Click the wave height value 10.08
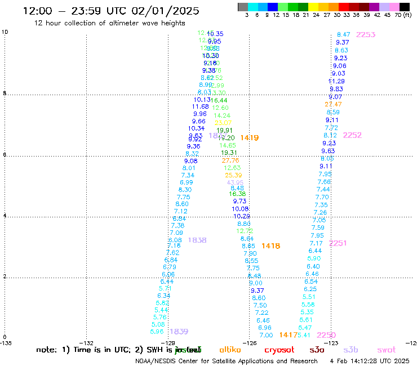417x366 pixels. click(x=240, y=209)
